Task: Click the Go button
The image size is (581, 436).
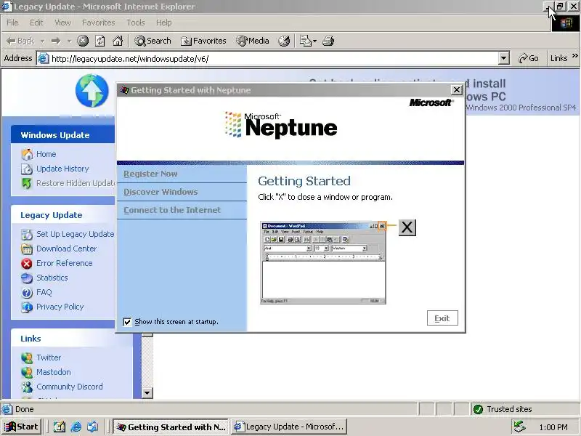Action: [529, 58]
